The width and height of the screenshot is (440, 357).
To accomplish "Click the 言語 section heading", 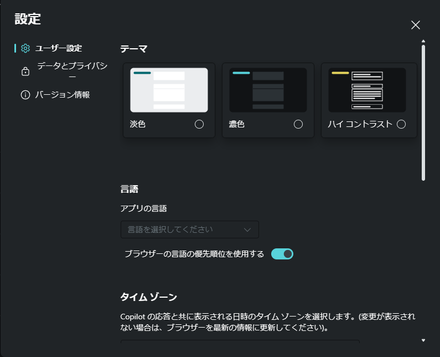I will click(130, 189).
